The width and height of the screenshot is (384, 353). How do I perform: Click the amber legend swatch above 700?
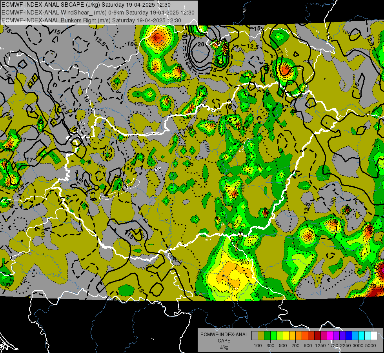pyautogui.click(x=292, y=336)
